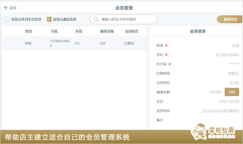
Task: Click status cell 已激活
Action: (x=129, y=43)
